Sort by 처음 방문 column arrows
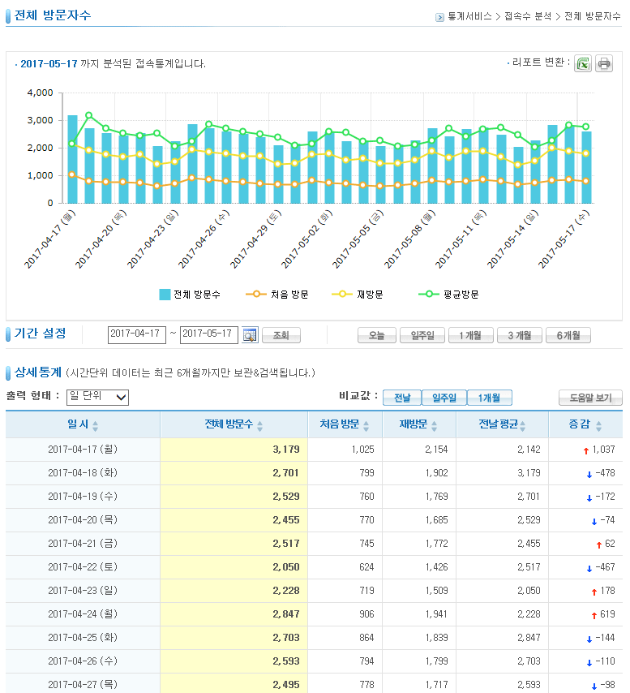630x693 pixels. [x=366, y=426]
